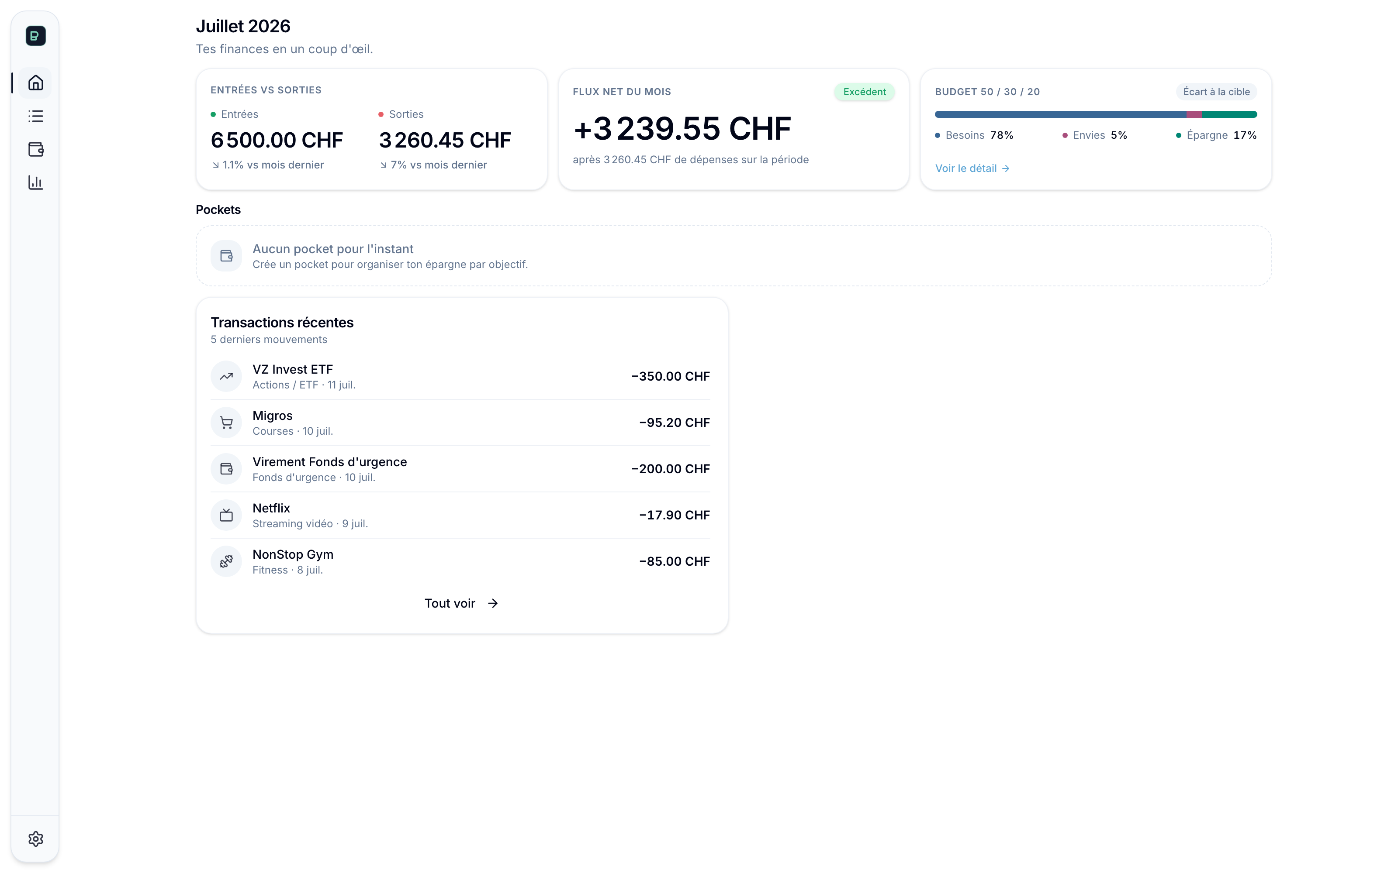This screenshot has width=1398, height=873.
Task: Click the Aucun pocket pour l'instant placeholder
Action: 734,256
